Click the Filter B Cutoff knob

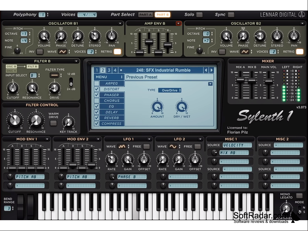(13, 88)
